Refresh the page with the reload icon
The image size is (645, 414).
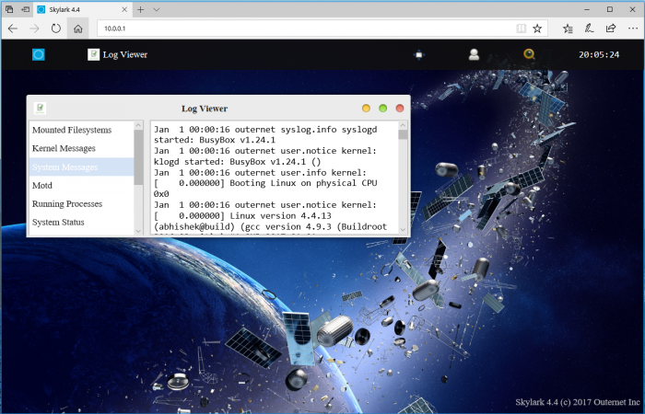click(x=56, y=29)
